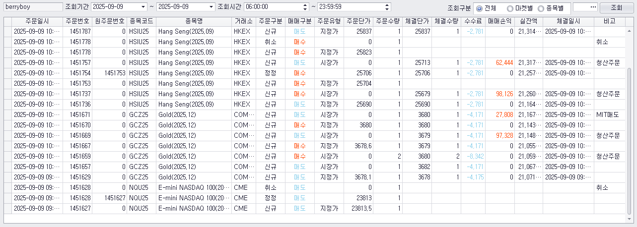Increase start time 06:00:00 with up arrow
The image size is (637, 227).
tap(305, 5)
